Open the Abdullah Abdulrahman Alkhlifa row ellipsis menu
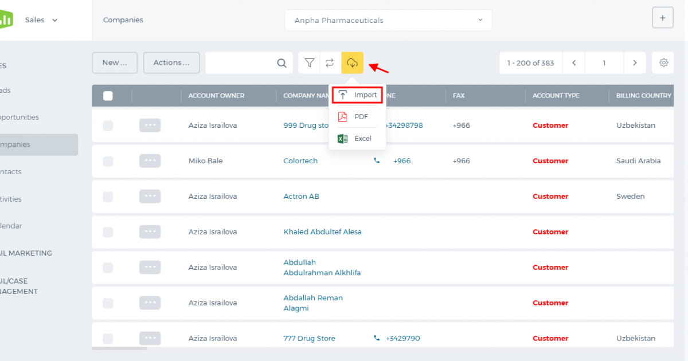 click(150, 268)
